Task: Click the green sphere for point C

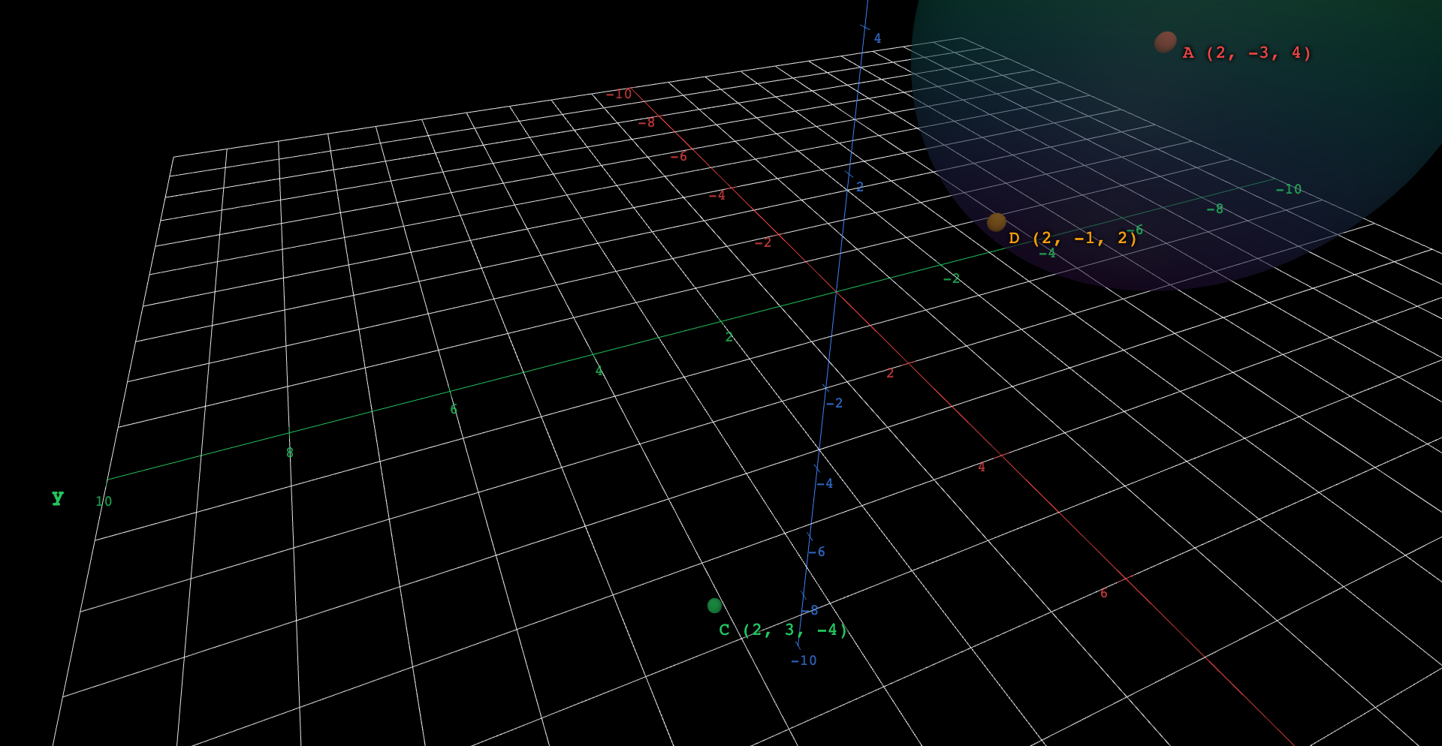Action: (714, 606)
